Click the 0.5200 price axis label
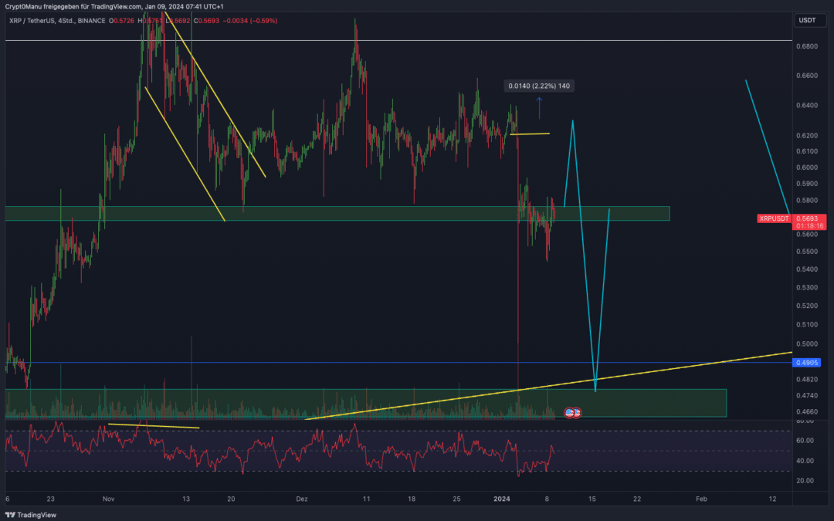The width and height of the screenshot is (834, 521). point(807,306)
